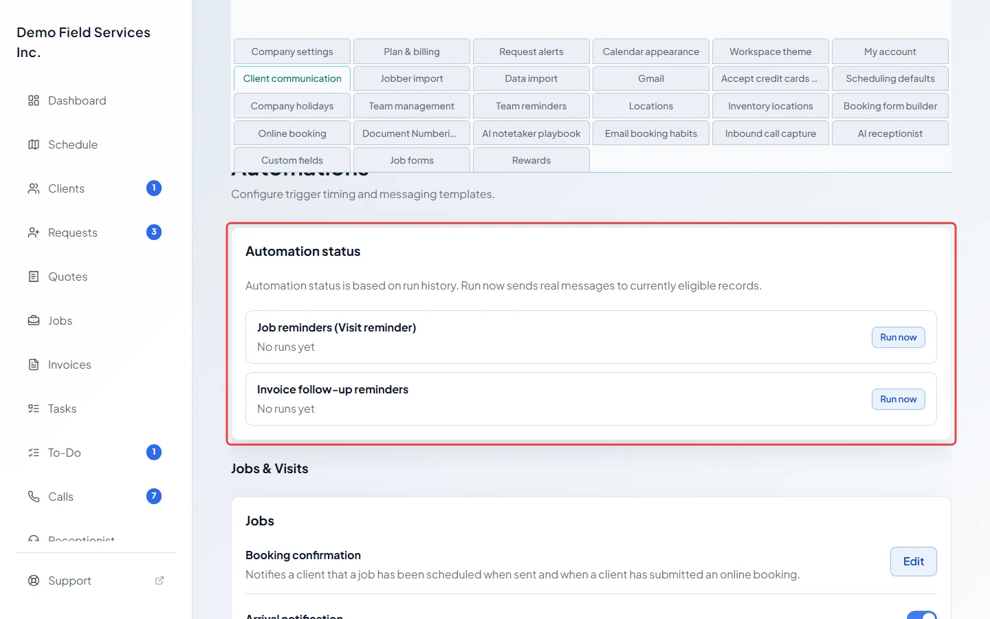Viewport: 990px width, 619px height.
Task: Open Team reminders tab
Action: [x=531, y=106]
